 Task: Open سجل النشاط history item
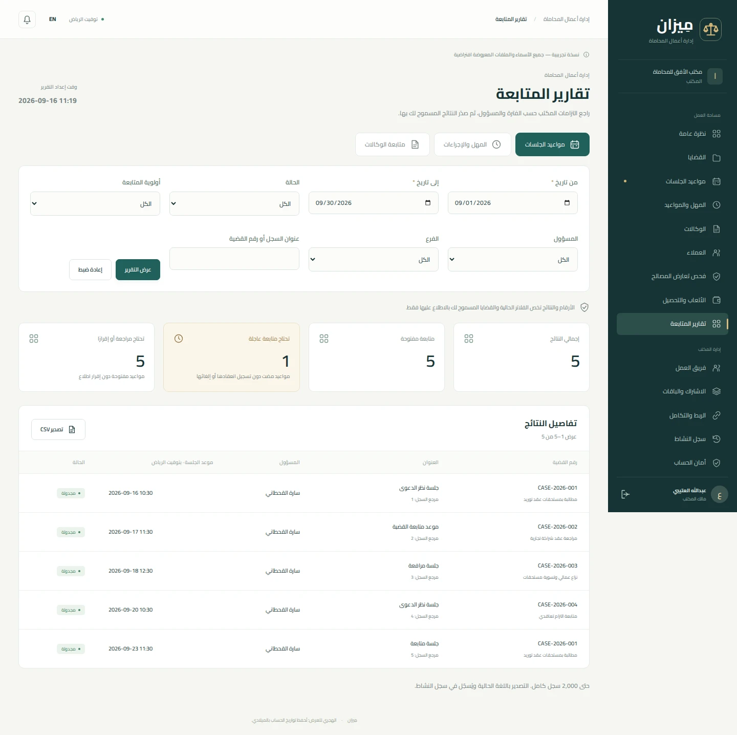click(672, 439)
